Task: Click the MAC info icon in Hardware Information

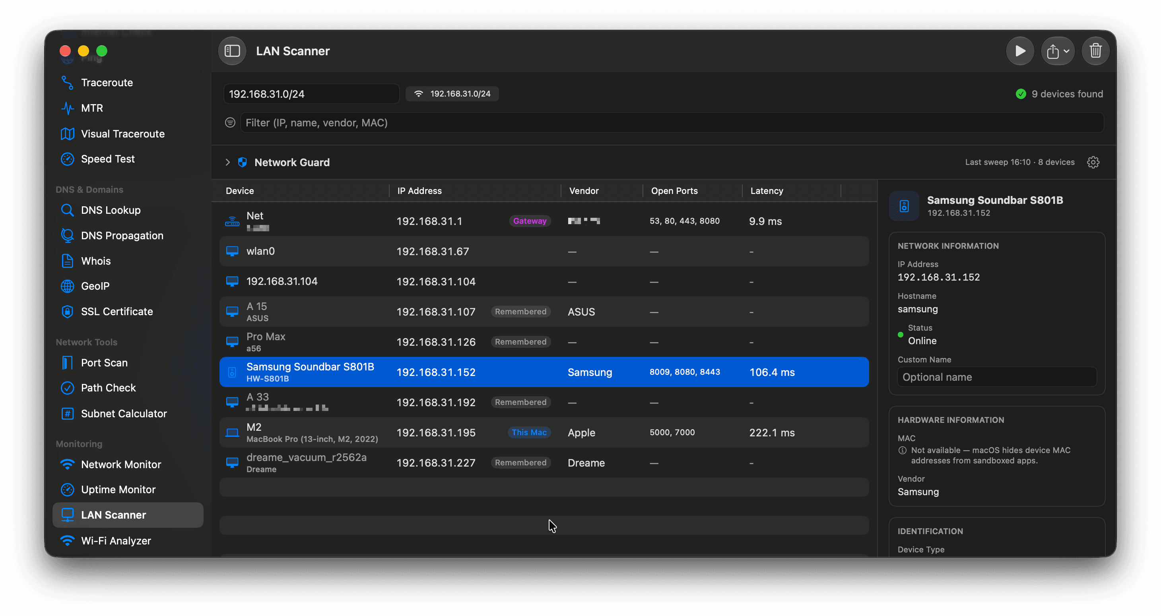Action: (x=902, y=450)
